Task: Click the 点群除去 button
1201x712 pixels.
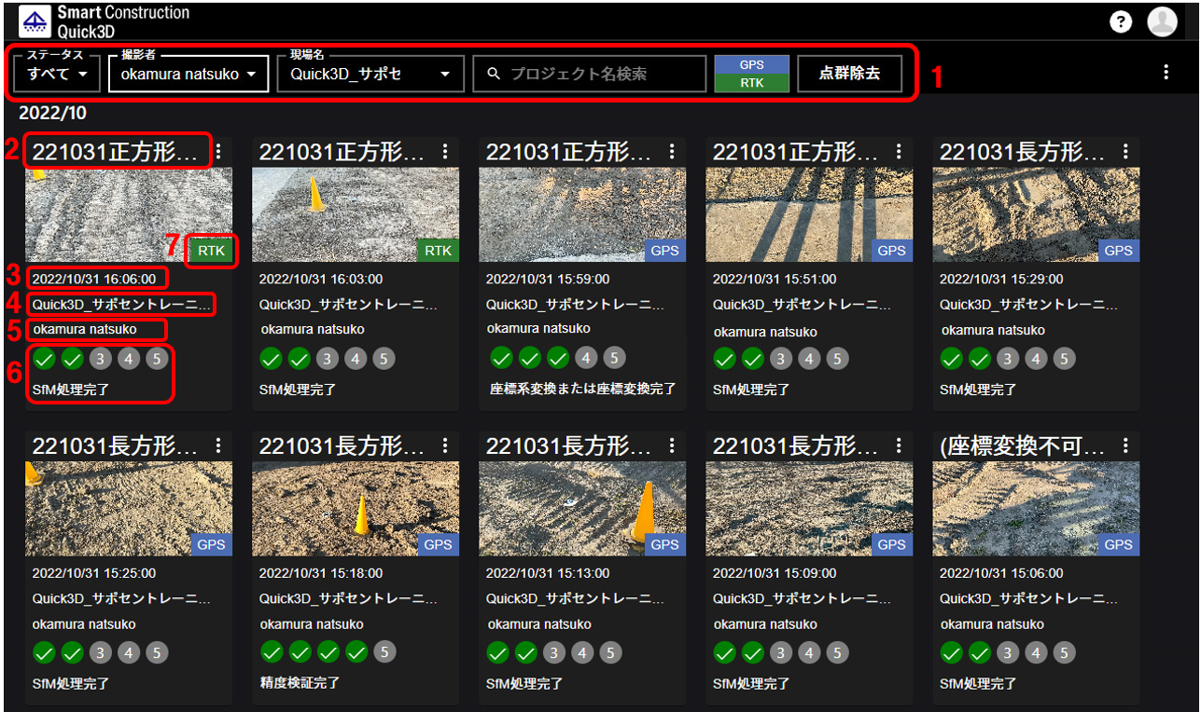Action: point(849,74)
